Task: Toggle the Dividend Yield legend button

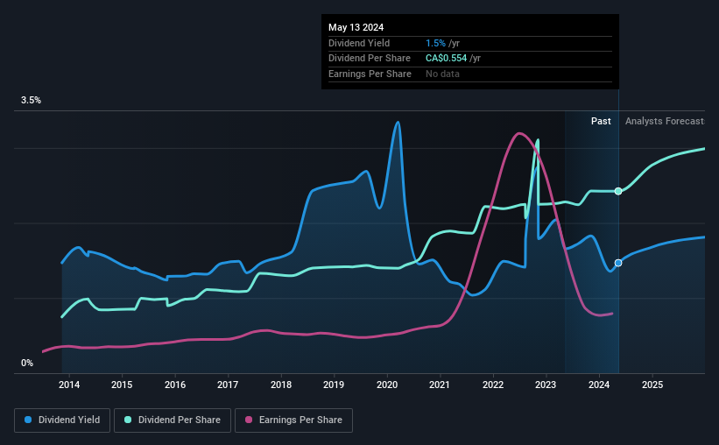Action: [62, 420]
